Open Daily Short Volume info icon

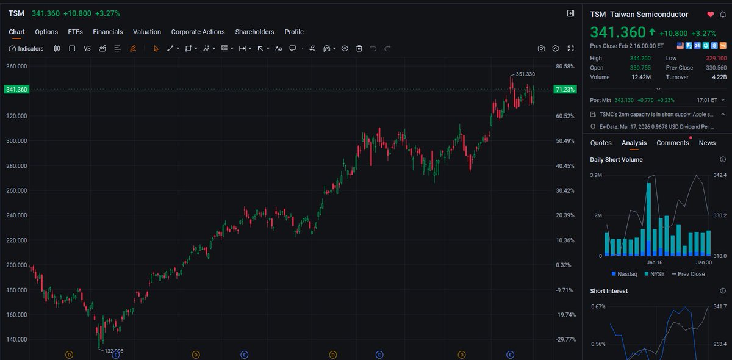pyautogui.click(x=723, y=159)
